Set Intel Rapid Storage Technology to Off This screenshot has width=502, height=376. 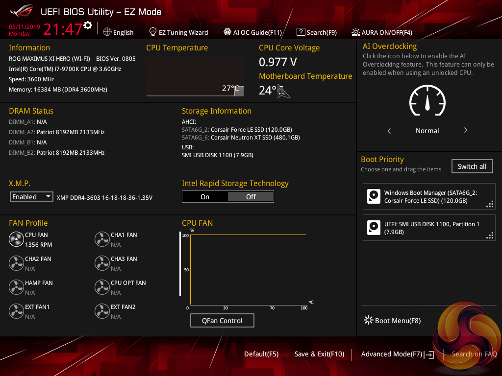coord(251,197)
